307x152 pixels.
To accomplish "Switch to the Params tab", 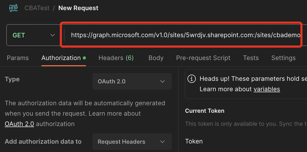I will coord(18,58).
